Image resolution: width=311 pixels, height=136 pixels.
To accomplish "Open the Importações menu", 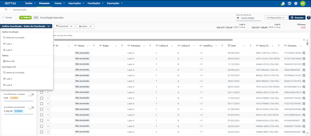I will click(76, 3).
